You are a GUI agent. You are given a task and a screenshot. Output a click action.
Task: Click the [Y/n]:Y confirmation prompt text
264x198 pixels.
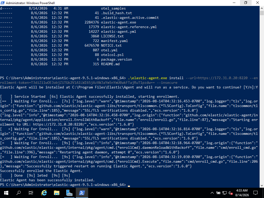coord(251,87)
